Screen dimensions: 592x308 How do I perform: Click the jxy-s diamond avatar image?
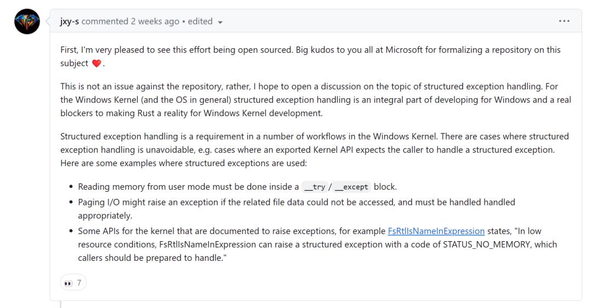(x=27, y=21)
